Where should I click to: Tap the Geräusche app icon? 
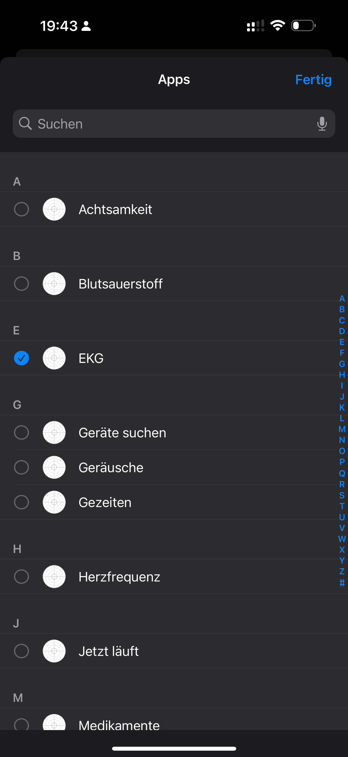click(x=54, y=467)
